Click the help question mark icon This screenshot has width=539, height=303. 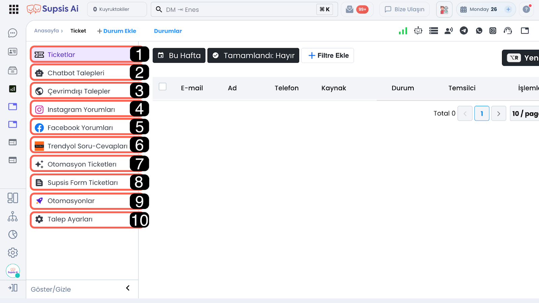[526, 9]
